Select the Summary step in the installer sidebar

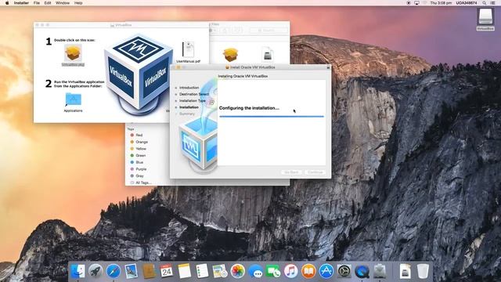187,114
